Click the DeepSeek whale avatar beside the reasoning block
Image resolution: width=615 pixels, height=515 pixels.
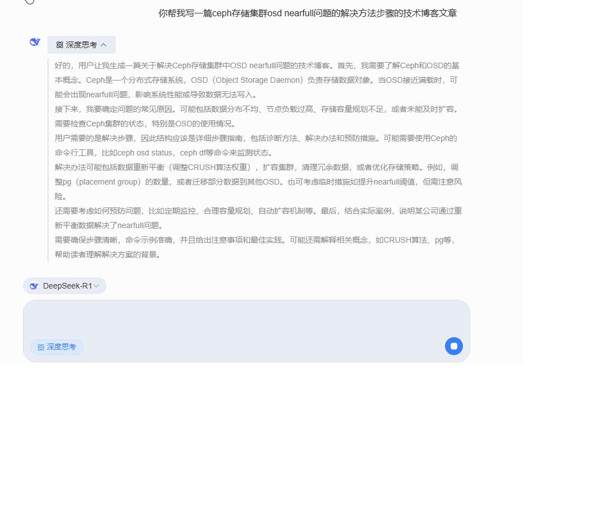pyautogui.click(x=34, y=41)
